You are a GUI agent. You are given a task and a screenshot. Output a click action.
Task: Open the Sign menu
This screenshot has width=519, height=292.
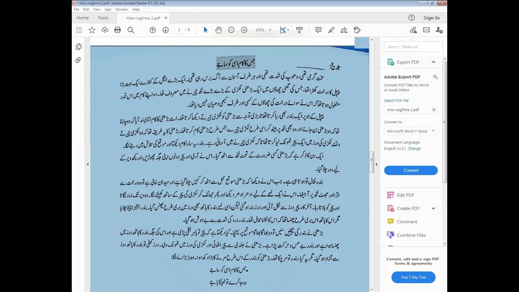coord(108,9)
